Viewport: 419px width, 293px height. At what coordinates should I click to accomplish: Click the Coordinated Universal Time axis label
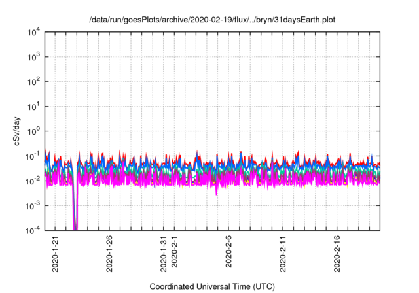pos(213,286)
